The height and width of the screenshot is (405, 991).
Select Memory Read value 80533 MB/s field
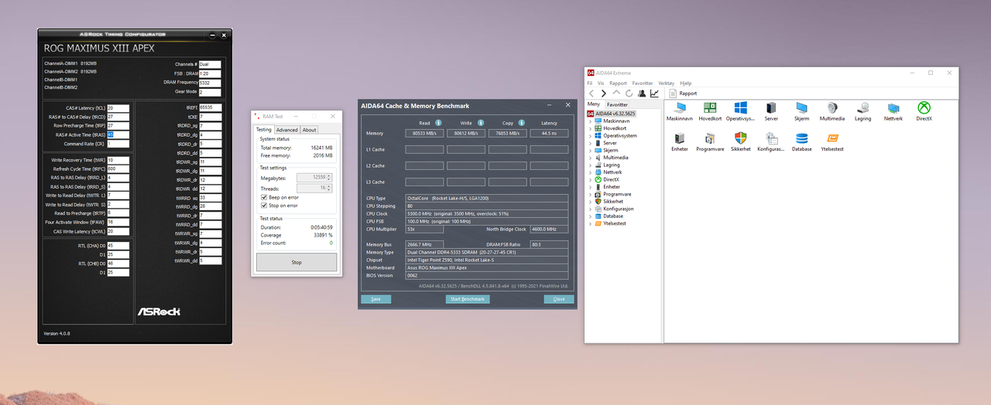[x=424, y=133]
